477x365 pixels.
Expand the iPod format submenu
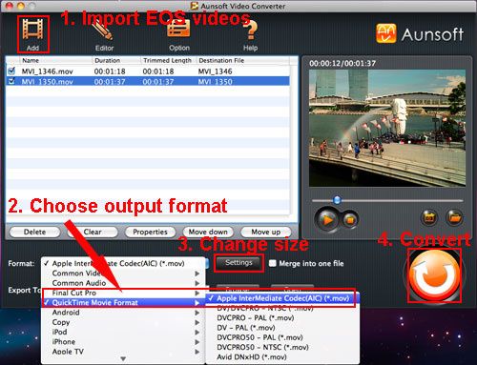pos(123,332)
